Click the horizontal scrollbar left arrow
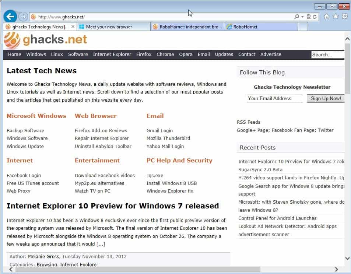Viewport: 351px width, 274px height. point(11,269)
